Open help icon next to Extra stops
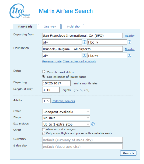 tap(93, 124)
